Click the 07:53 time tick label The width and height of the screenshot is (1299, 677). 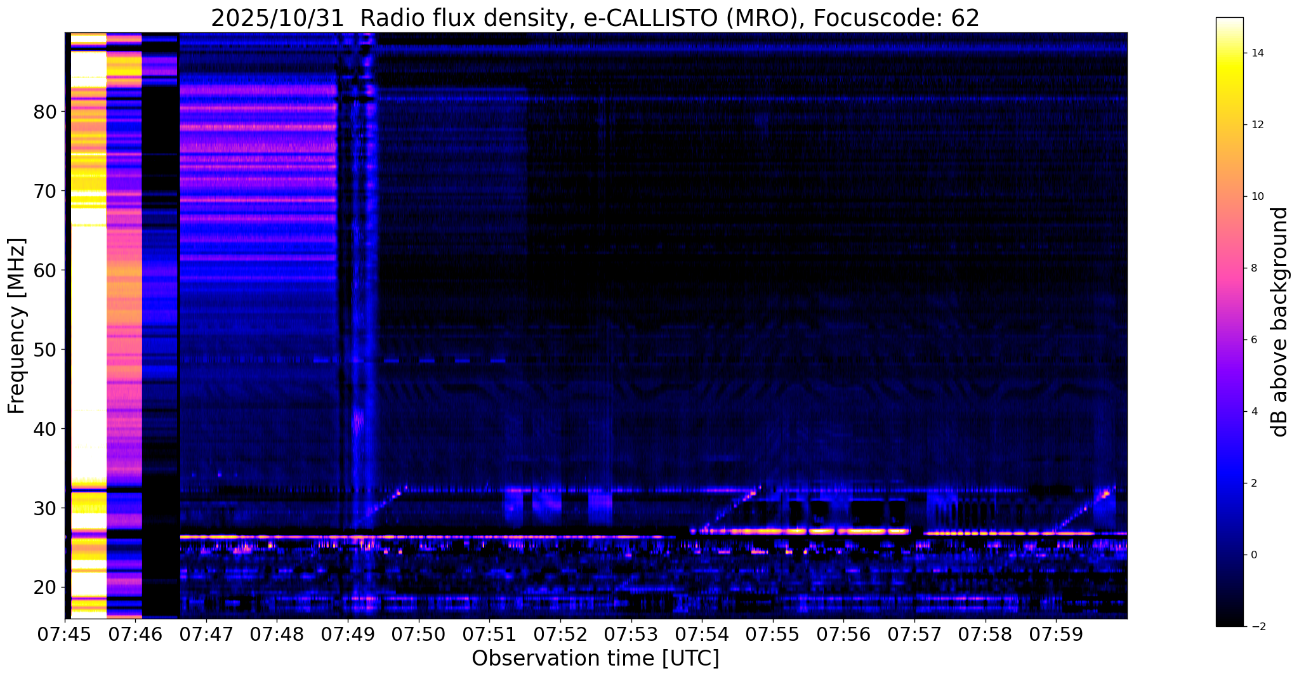coord(631,633)
